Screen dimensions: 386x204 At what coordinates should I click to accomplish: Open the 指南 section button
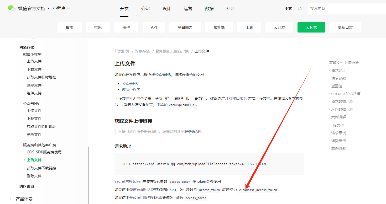70,27
